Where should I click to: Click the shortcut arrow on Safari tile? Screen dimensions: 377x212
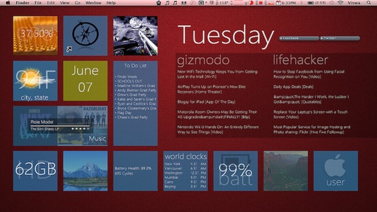pos(69,49)
